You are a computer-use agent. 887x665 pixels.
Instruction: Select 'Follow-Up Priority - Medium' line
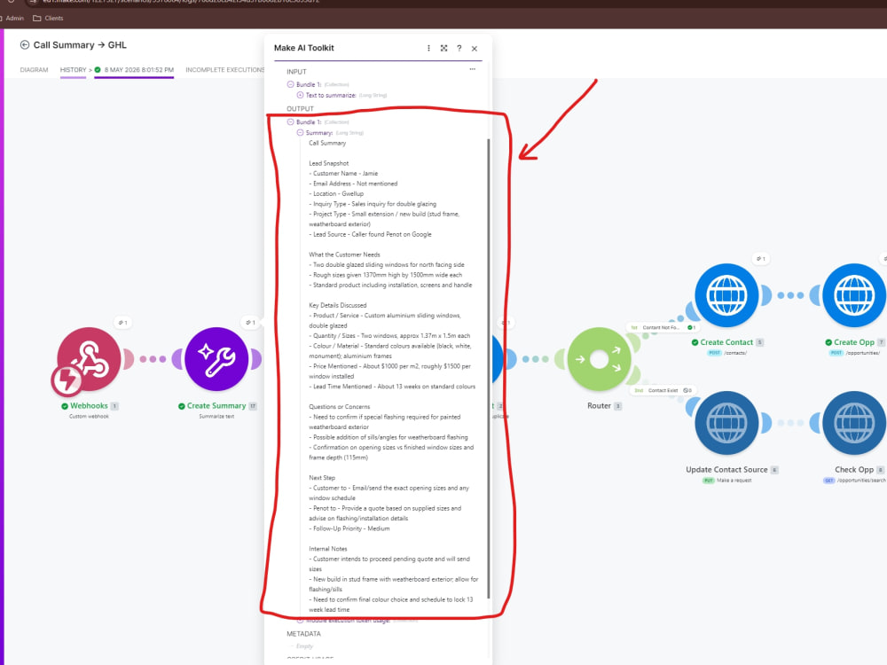click(349, 528)
